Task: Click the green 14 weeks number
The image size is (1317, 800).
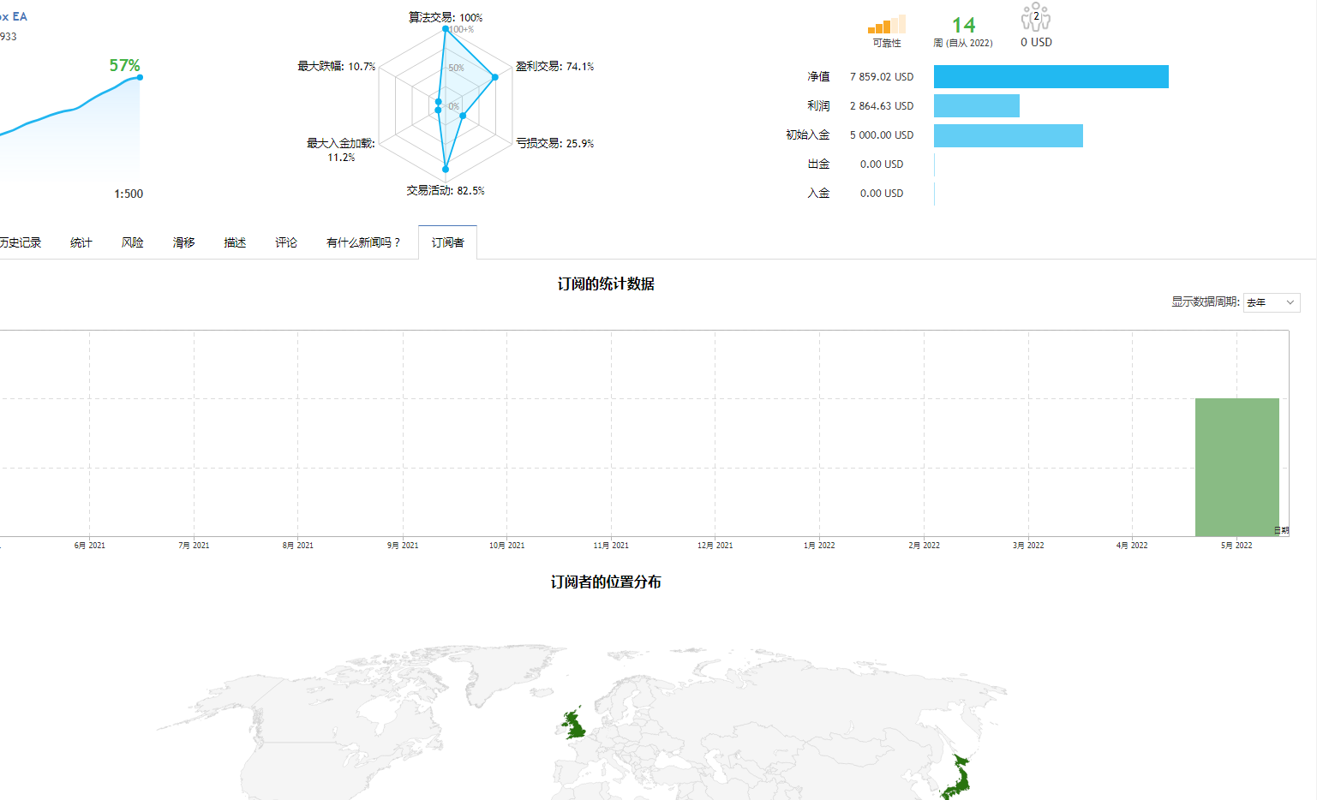Action: coord(964,25)
